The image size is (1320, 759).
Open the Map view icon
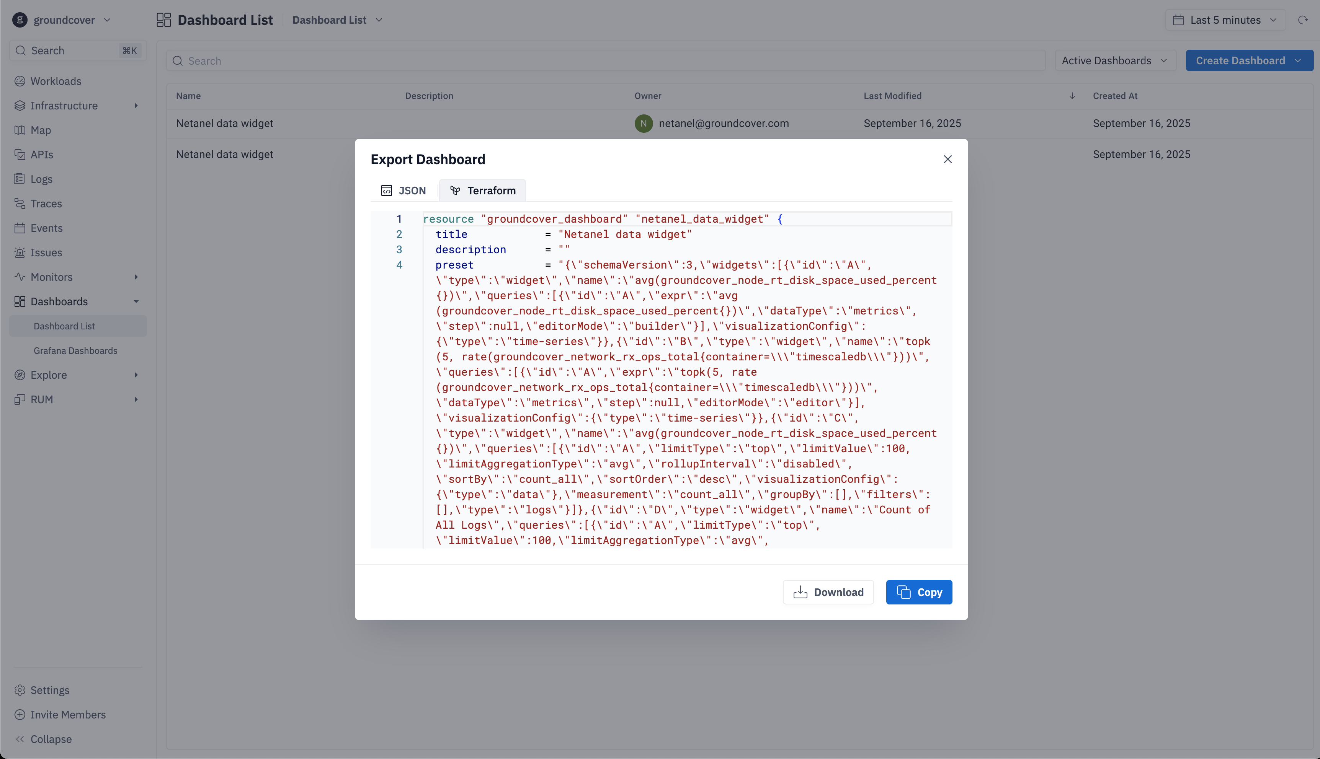(20, 130)
